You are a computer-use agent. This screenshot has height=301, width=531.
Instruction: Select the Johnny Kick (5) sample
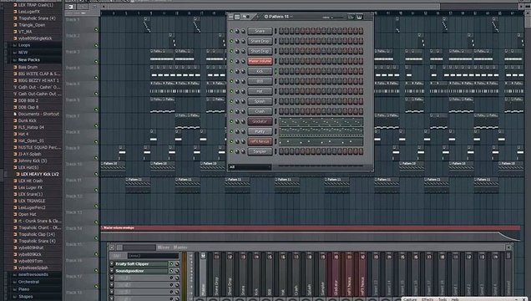33,161
